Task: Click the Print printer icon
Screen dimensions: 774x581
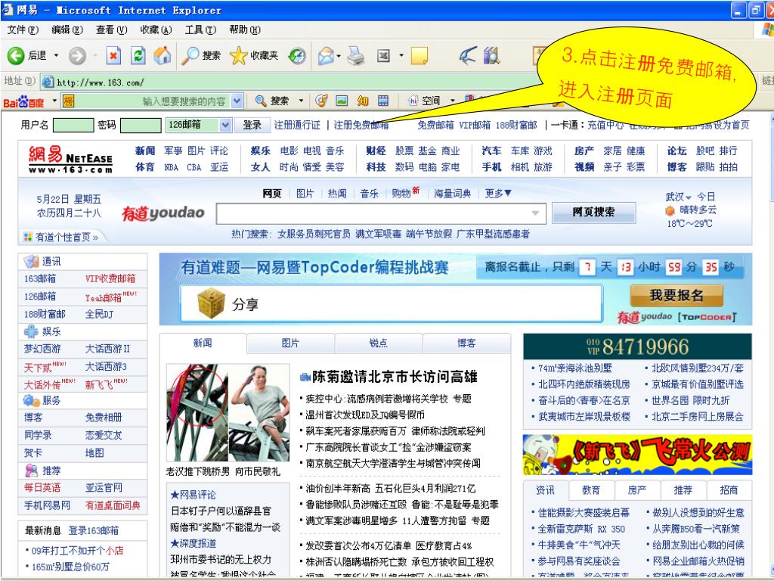Action: (355, 56)
